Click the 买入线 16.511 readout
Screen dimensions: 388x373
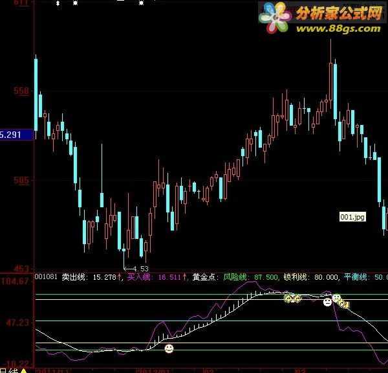[x=157, y=277]
